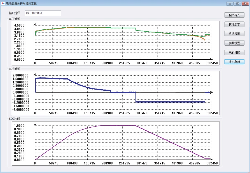This screenshot has height=173, width=250.
Task: Select 1.3500 on voltage chart axis
Action: [19, 49]
